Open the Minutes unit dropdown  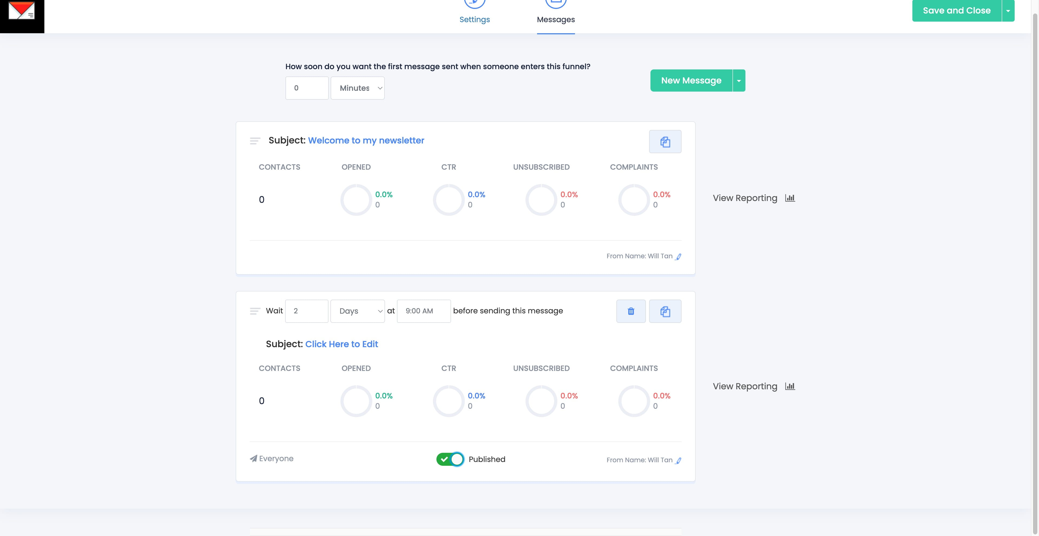357,88
